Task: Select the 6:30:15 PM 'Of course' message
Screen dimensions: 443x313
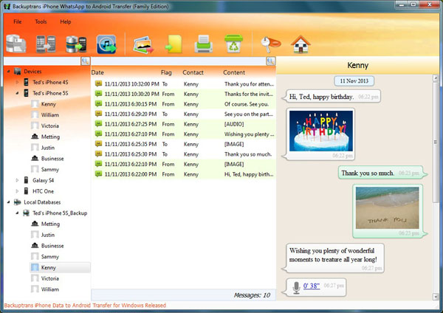Action: click(185, 104)
